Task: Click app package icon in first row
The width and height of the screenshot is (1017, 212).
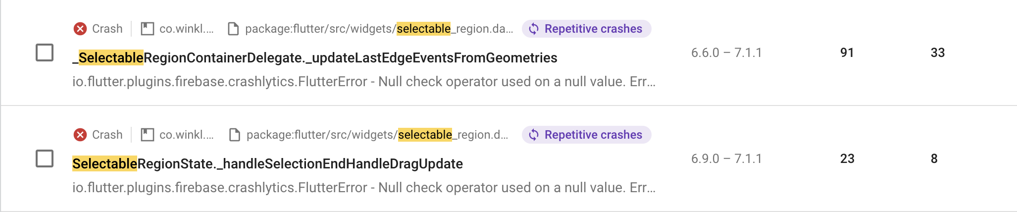Action: [147, 29]
